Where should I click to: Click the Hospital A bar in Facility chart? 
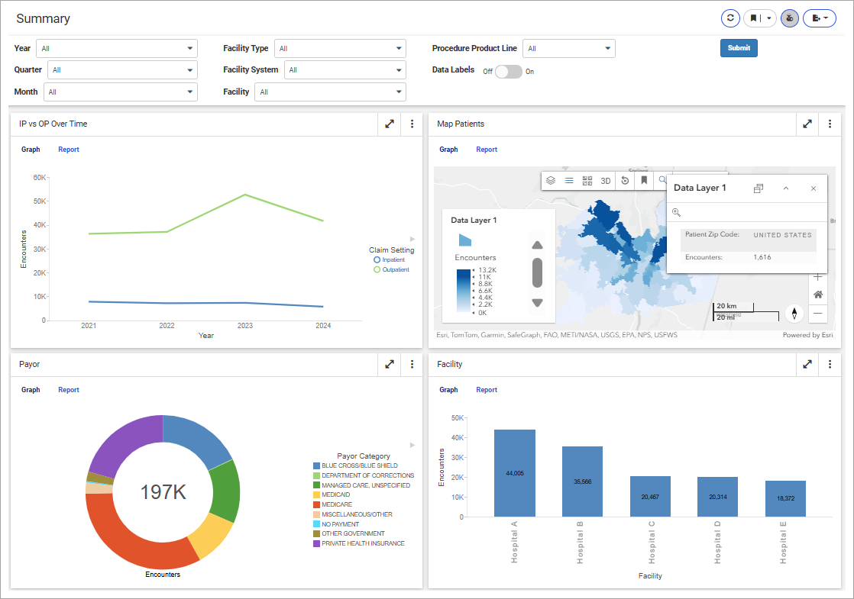515,473
